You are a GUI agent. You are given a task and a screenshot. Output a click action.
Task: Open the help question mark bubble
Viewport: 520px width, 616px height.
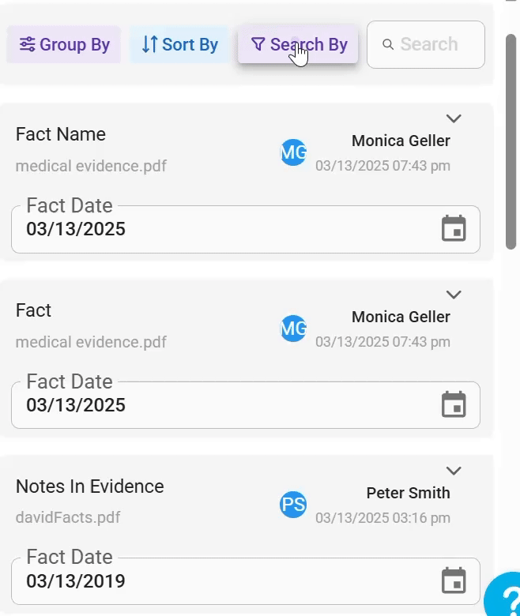(x=505, y=596)
